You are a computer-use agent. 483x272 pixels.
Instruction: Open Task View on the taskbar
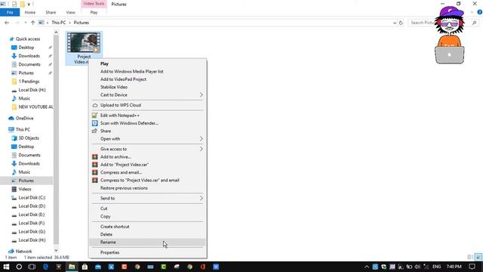[x=32, y=267]
